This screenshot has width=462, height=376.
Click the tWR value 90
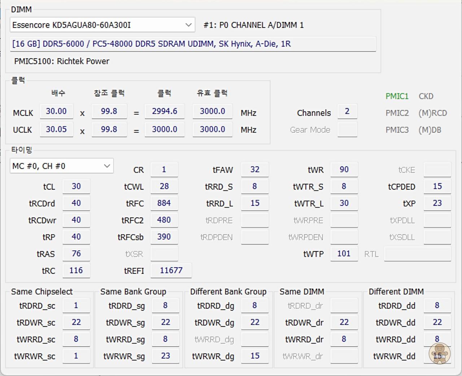pyautogui.click(x=344, y=170)
